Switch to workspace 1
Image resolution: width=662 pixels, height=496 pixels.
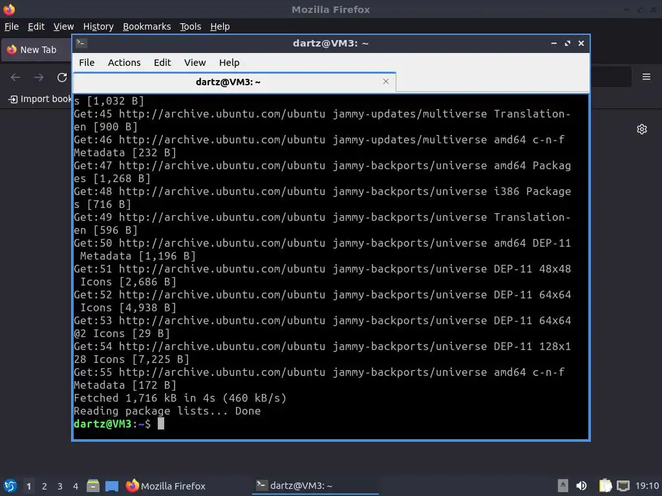coord(28,486)
